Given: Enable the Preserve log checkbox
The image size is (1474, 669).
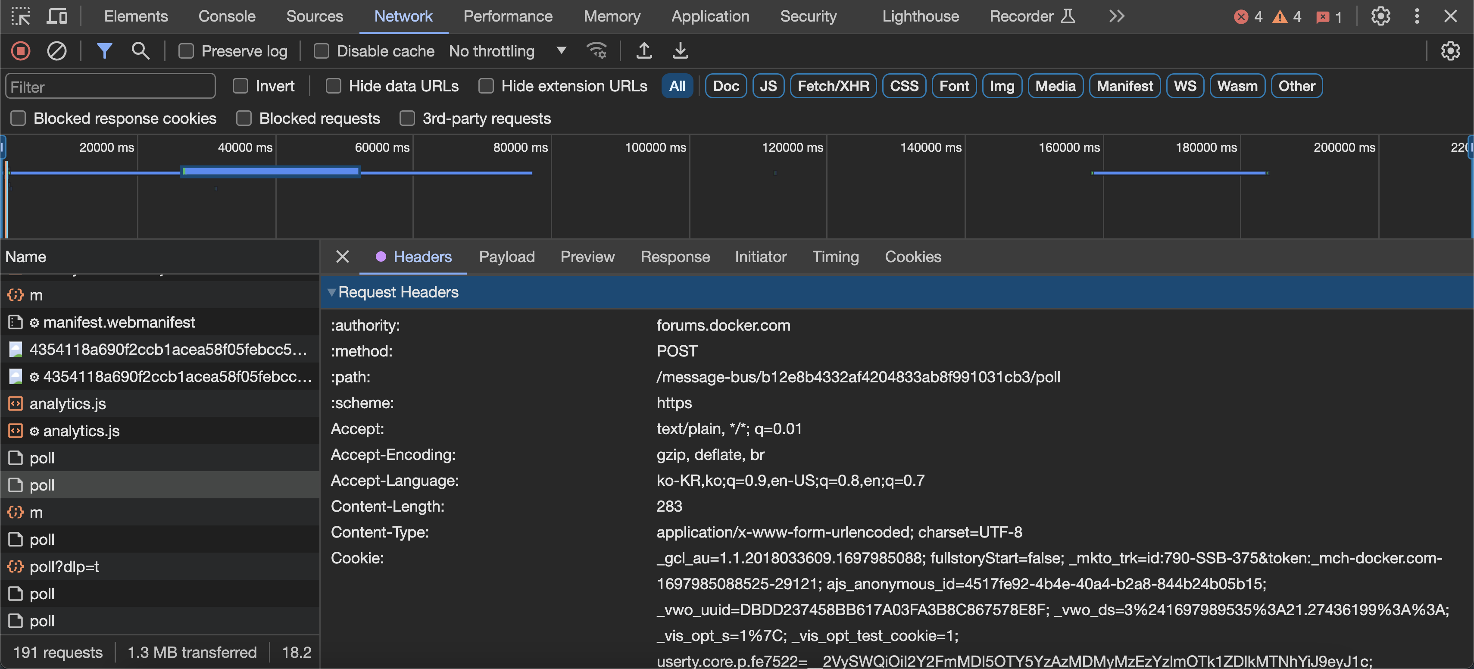Looking at the screenshot, I should coord(186,51).
